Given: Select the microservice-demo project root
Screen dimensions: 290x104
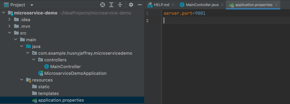Looking at the screenshot, I should pos(36,13).
